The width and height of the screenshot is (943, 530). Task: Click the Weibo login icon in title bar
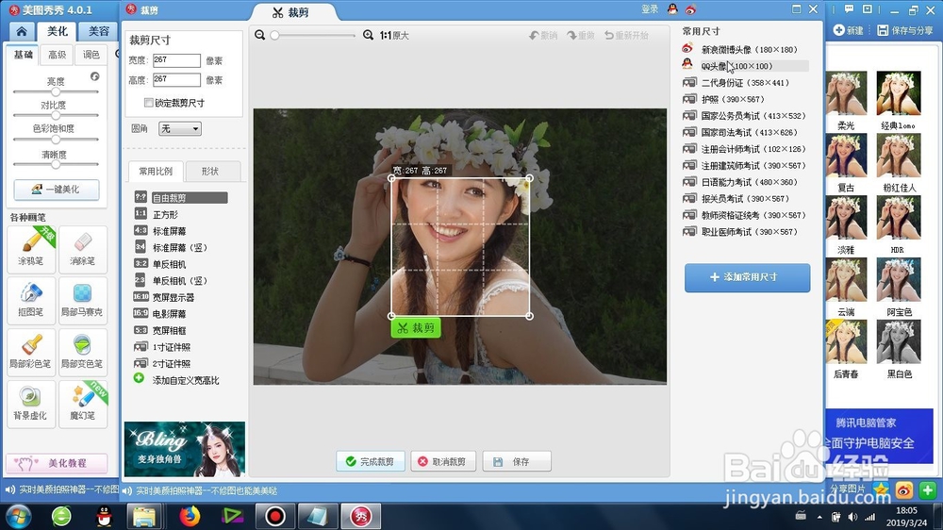tap(690, 9)
